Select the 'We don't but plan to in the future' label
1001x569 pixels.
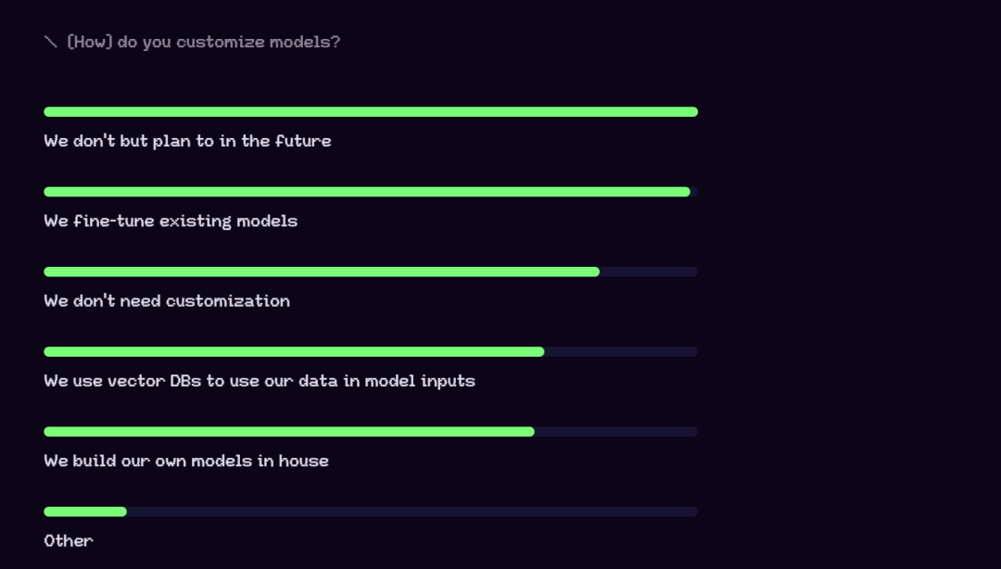pos(187,141)
